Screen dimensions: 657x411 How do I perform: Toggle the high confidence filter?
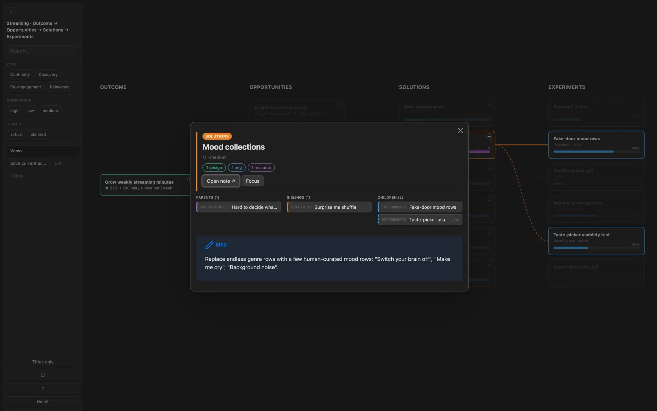pyautogui.click(x=14, y=111)
